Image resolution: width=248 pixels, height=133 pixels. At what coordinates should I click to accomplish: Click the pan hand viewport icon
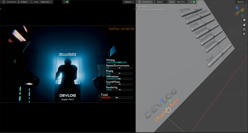(x=244, y=25)
